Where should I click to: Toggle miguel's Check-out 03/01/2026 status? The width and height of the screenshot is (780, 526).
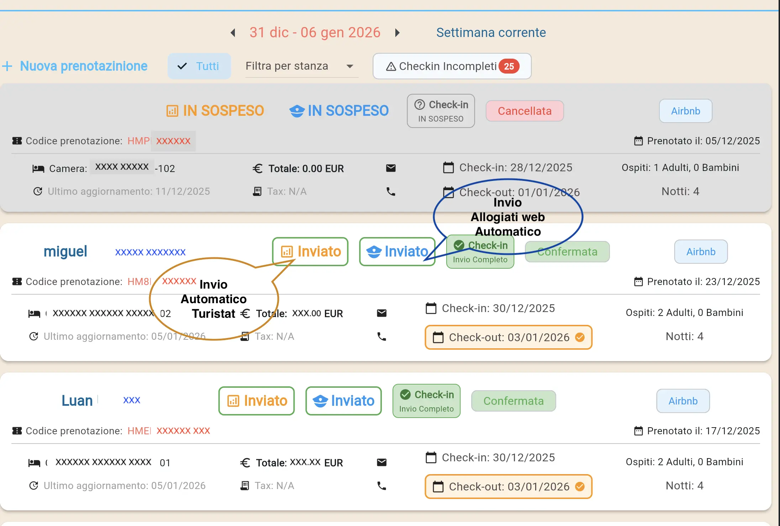coord(508,337)
